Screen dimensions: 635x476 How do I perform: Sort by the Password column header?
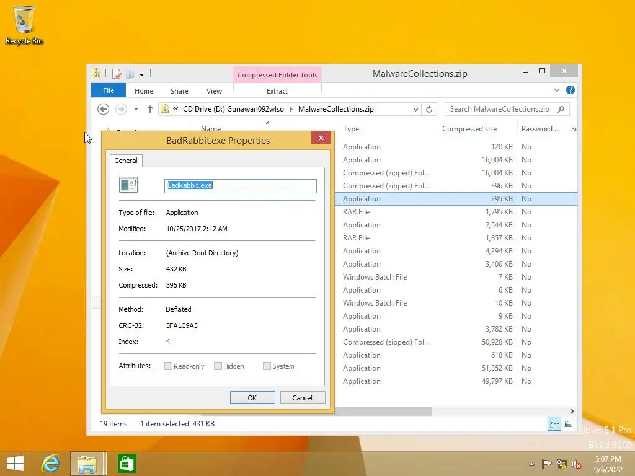pyautogui.click(x=542, y=129)
